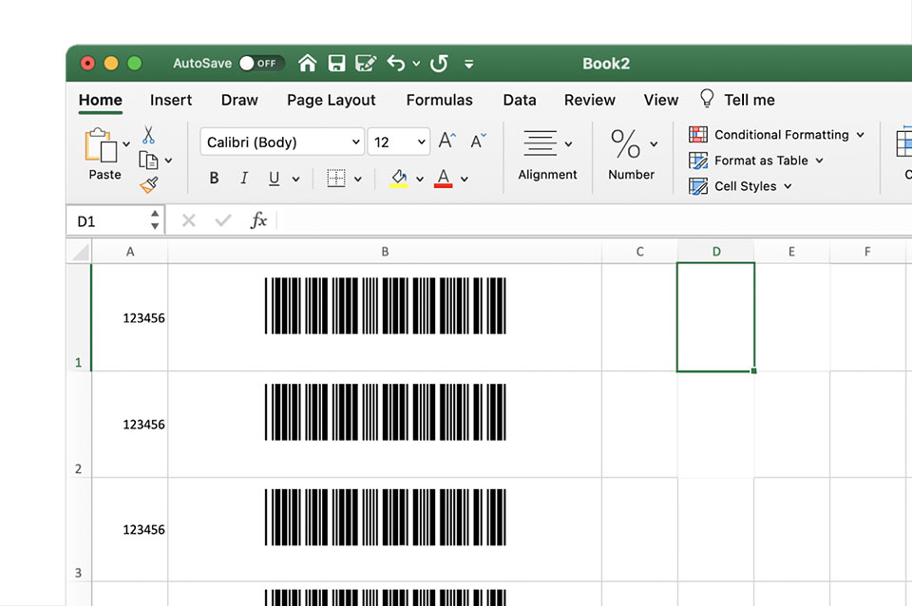Open the Number format group
The height and width of the screenshot is (606, 912).
(632, 155)
